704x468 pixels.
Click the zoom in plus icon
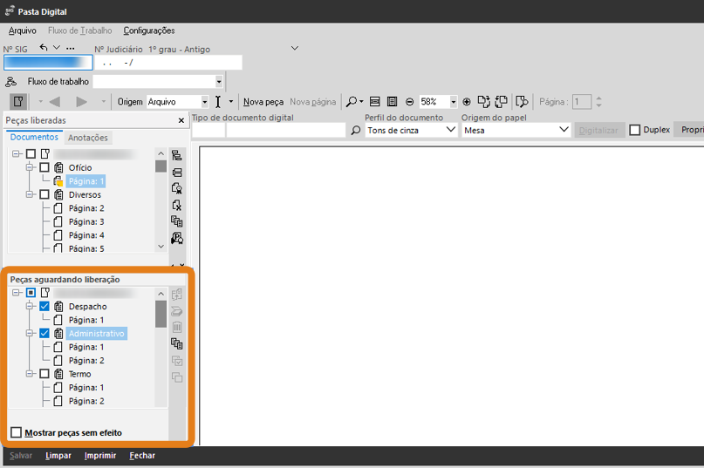point(467,102)
